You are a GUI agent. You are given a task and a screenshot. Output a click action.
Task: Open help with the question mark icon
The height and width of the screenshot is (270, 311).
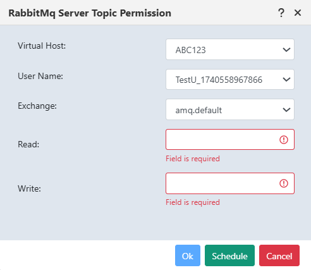coord(281,13)
